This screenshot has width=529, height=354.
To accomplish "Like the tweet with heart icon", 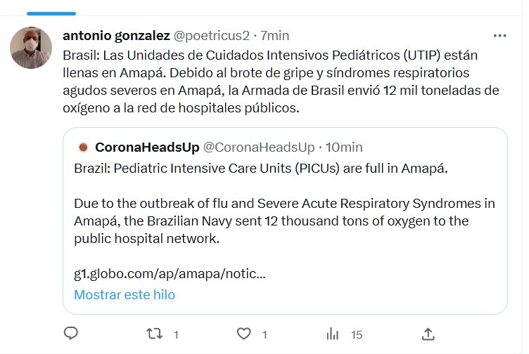I will 243,334.
